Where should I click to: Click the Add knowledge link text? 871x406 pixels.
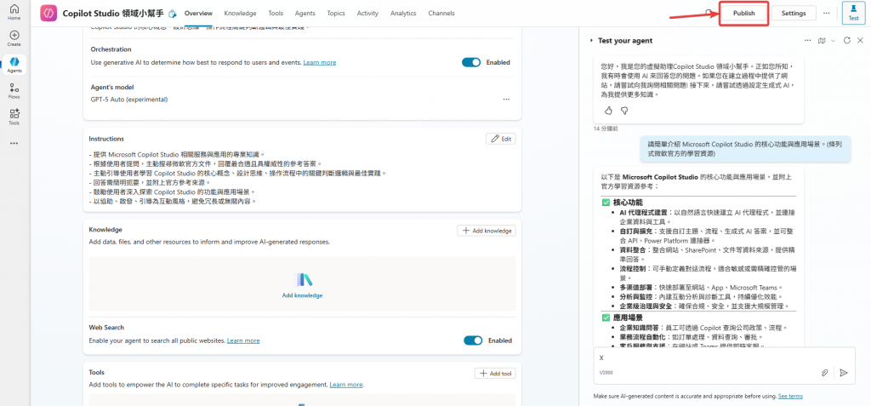coord(302,295)
